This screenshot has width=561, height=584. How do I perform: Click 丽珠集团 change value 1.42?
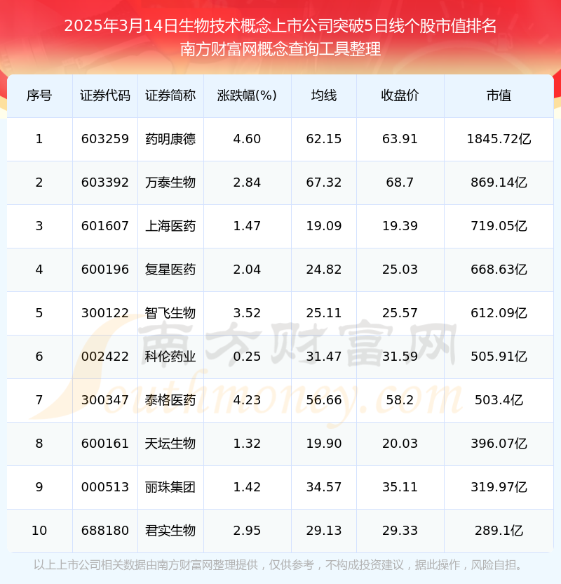[247, 487]
